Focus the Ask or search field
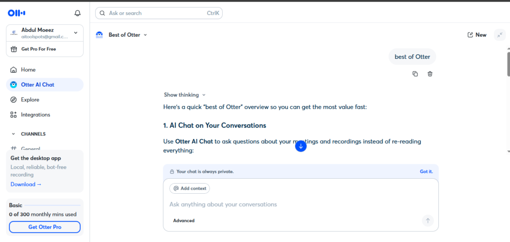 tap(159, 13)
